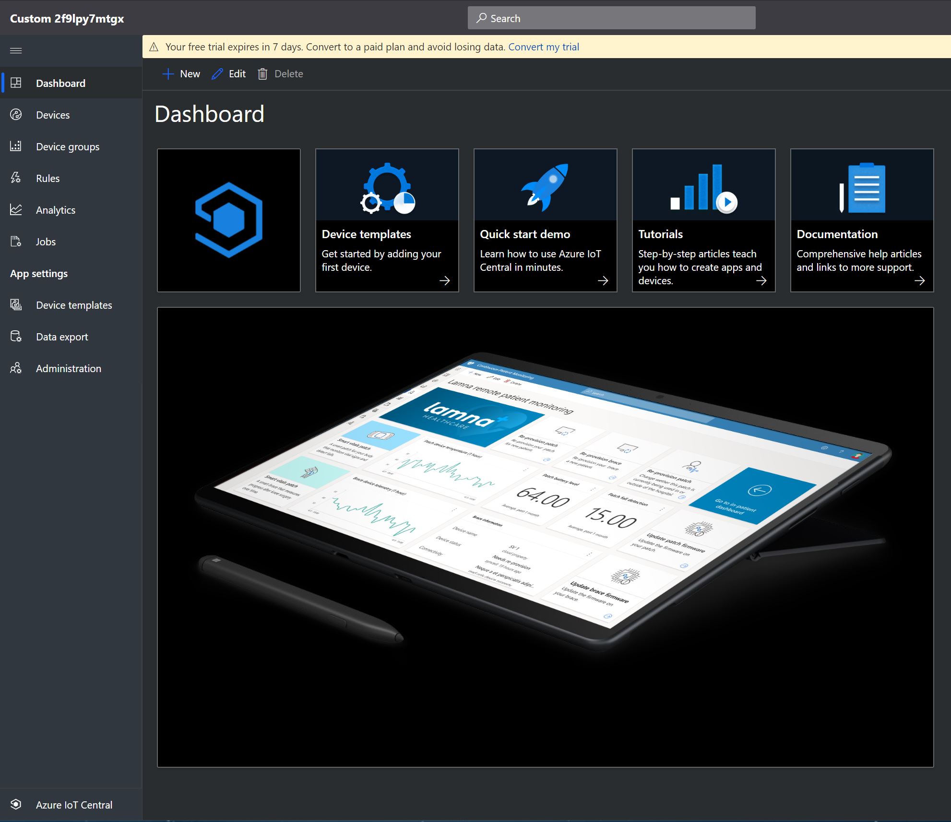This screenshot has width=951, height=822.
Task: Focus the Search input field
Action: [611, 18]
